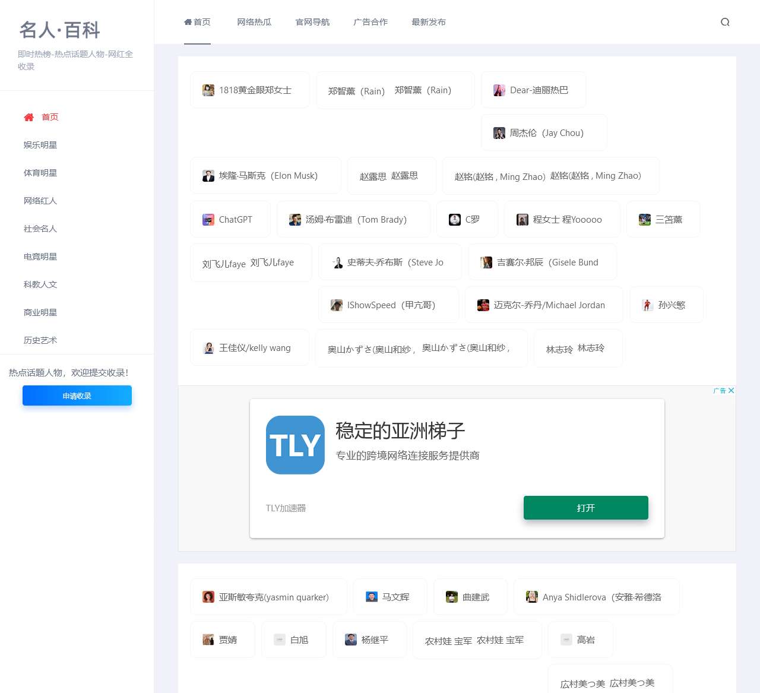Click Elon Musk's avatar icon
Image resolution: width=760 pixels, height=693 pixels.
208,175
